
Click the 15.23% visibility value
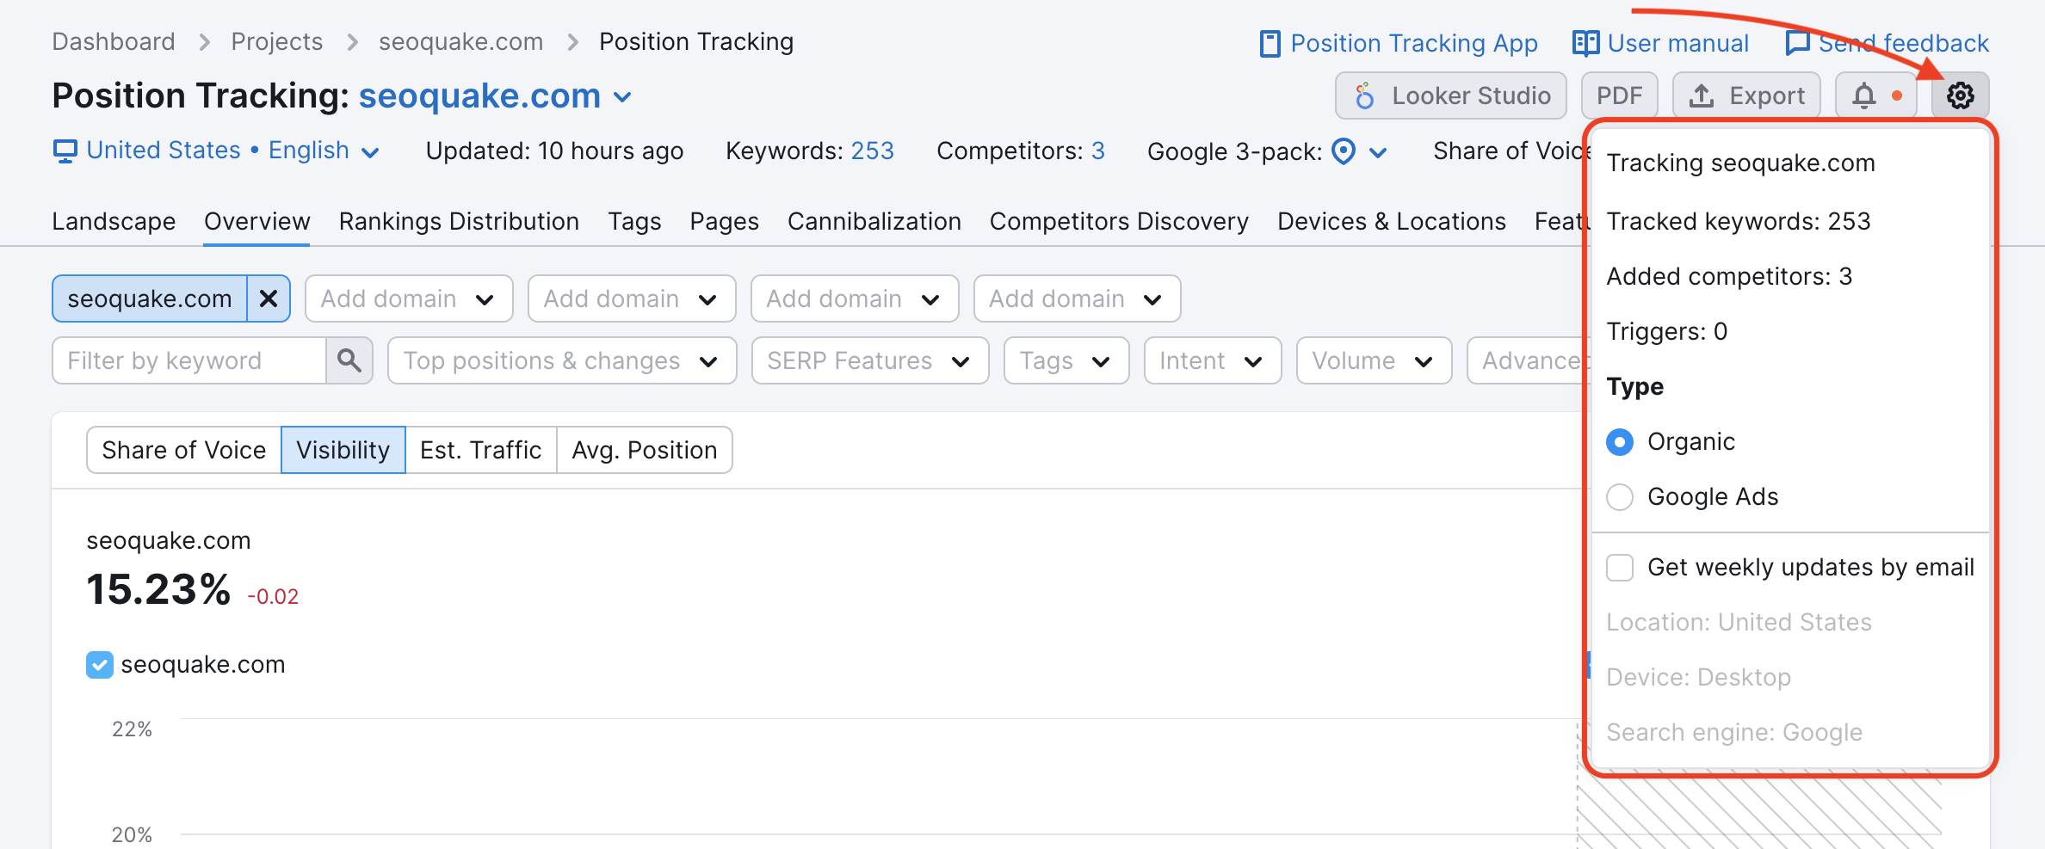click(158, 590)
